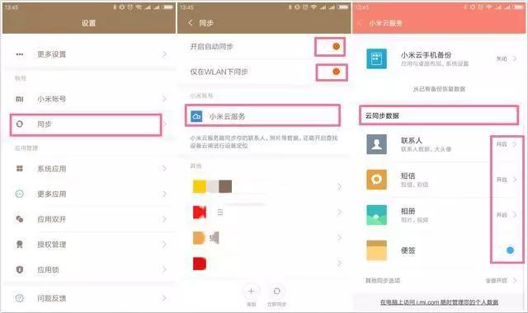
Task: Open the 授权管理 entry
Action: pyautogui.click(x=90, y=245)
